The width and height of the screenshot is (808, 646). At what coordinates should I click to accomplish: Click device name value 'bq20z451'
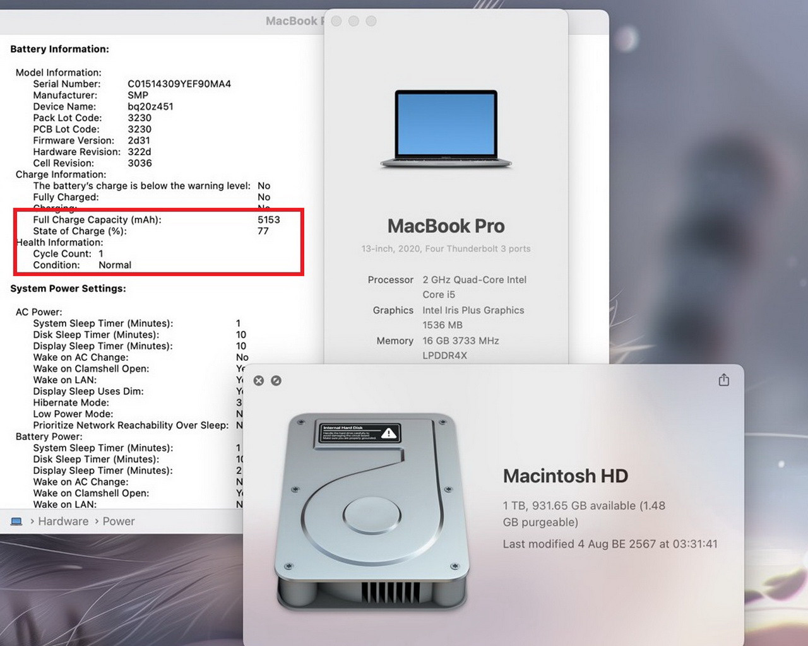click(x=150, y=107)
